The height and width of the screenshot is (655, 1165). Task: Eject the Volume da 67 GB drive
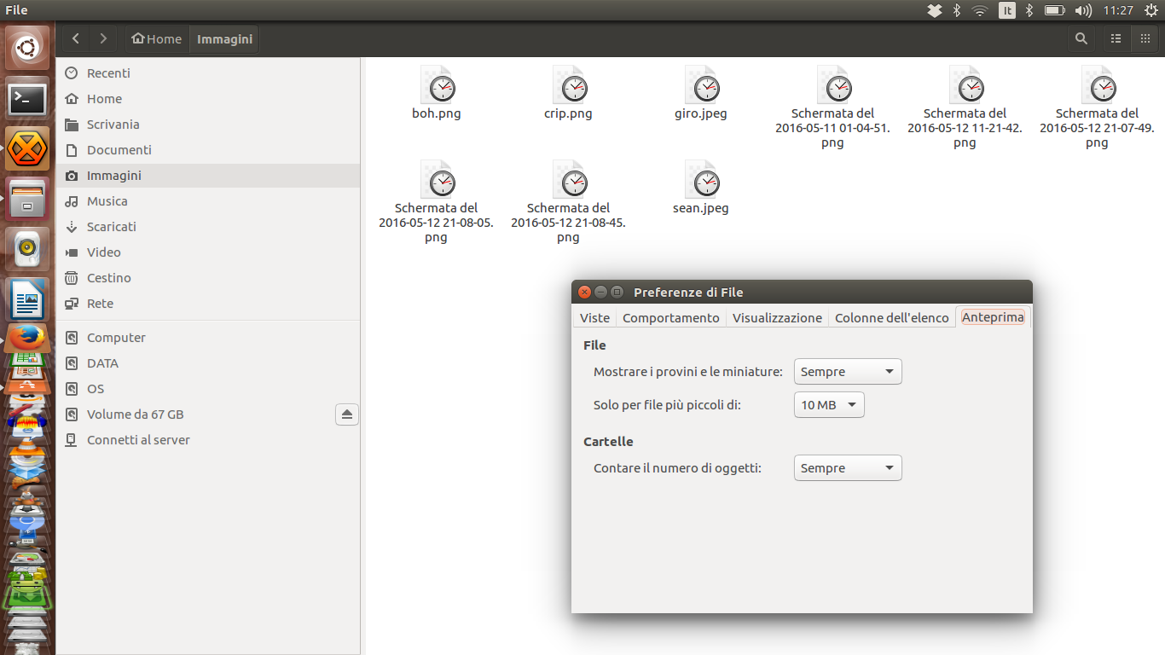pyautogui.click(x=346, y=414)
